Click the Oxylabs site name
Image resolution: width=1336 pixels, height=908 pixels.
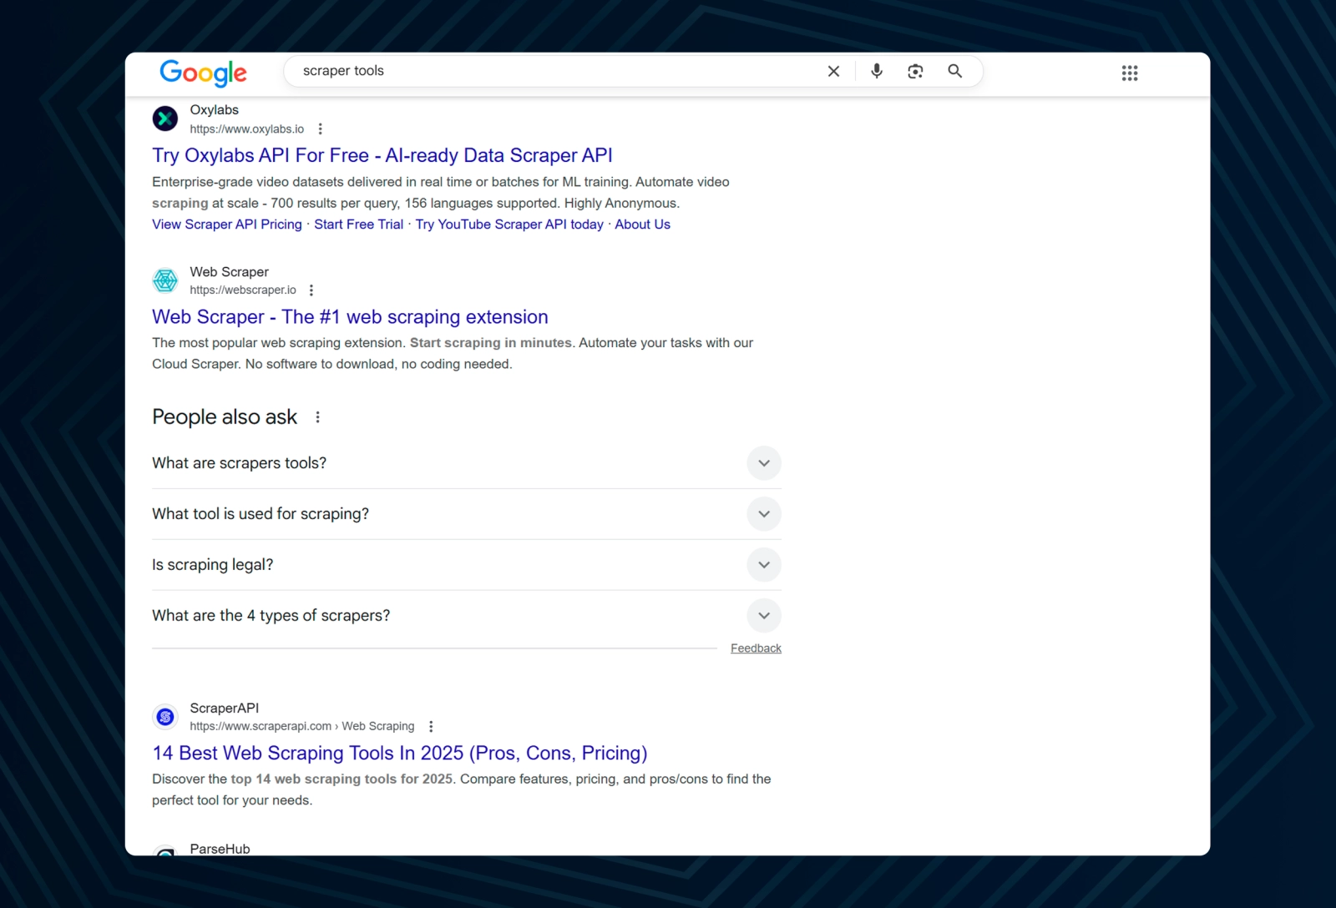click(215, 110)
